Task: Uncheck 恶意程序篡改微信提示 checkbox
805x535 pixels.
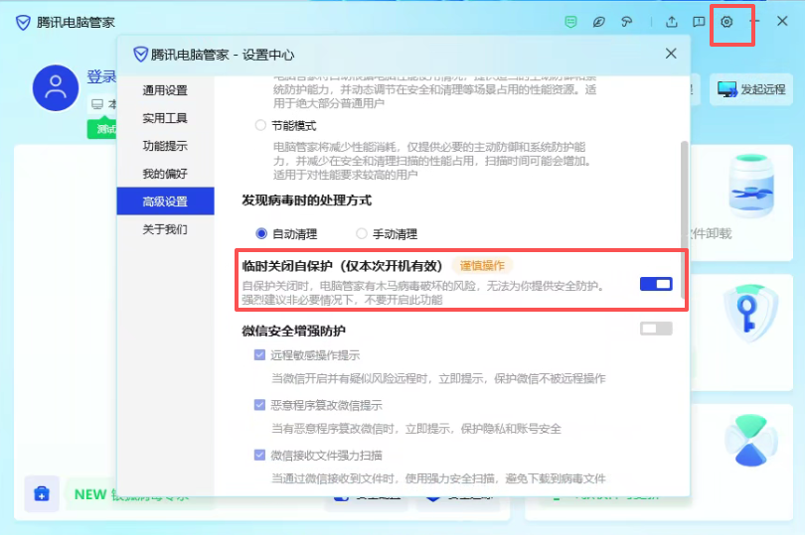Action: [259, 405]
